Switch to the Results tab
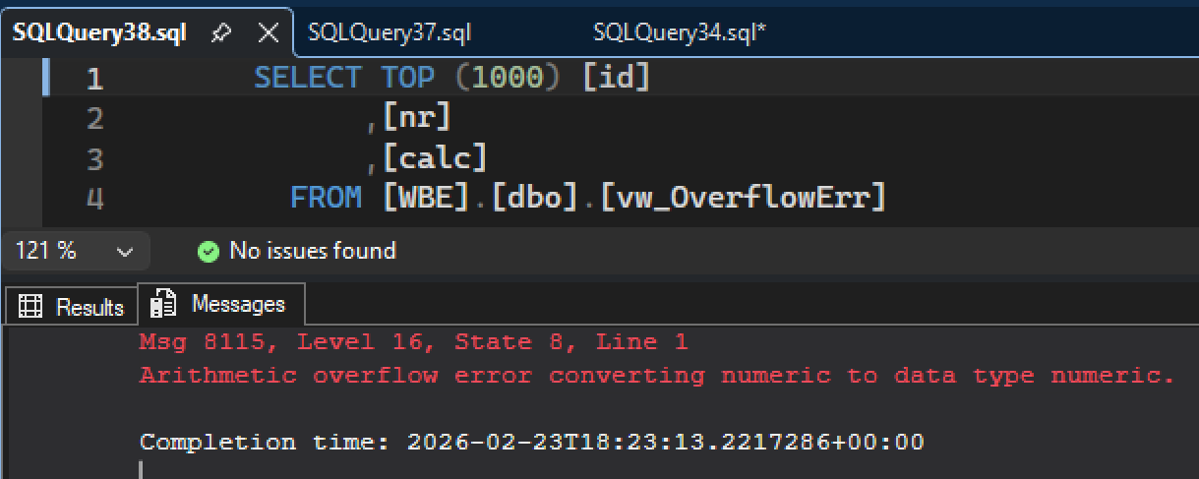 point(73,307)
